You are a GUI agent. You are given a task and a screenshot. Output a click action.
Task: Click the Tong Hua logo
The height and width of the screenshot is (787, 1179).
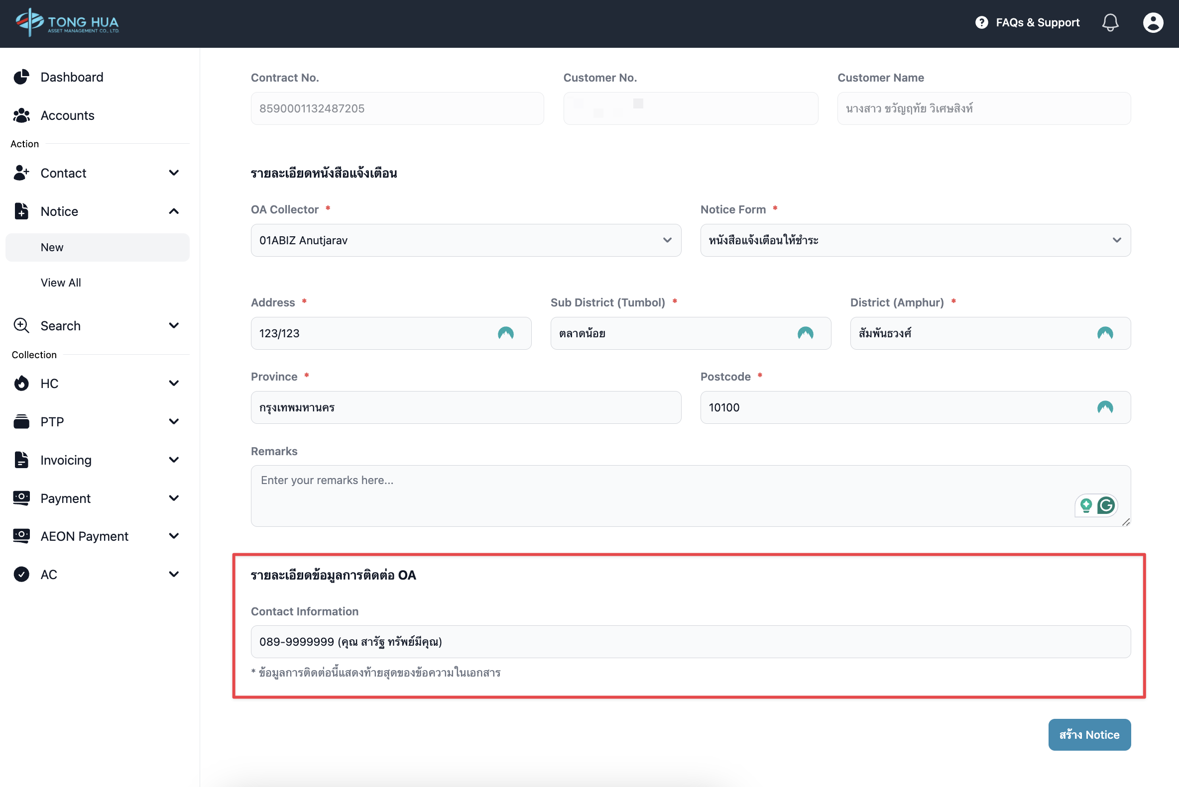pos(67,22)
